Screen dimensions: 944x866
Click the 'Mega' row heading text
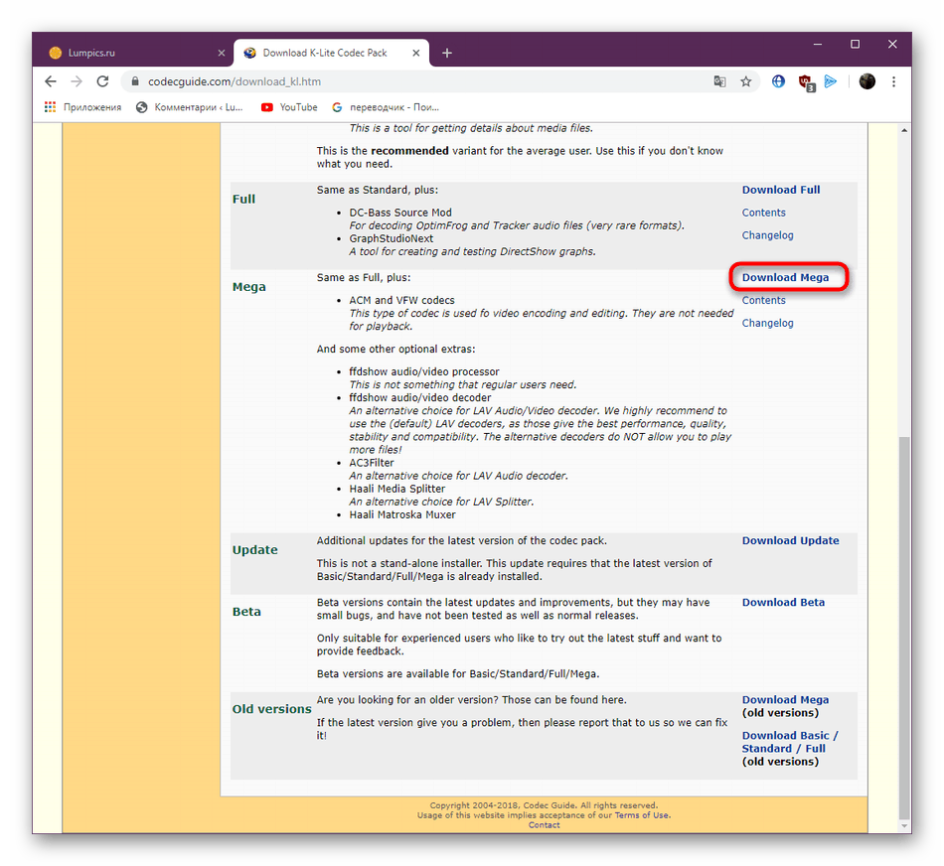(x=248, y=287)
